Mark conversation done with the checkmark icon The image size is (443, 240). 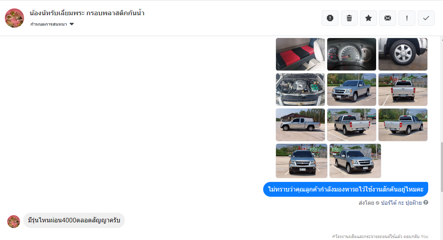pos(426,18)
